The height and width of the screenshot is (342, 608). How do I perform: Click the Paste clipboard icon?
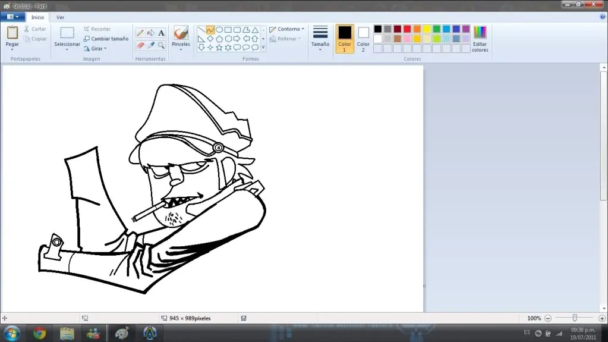tap(12, 33)
